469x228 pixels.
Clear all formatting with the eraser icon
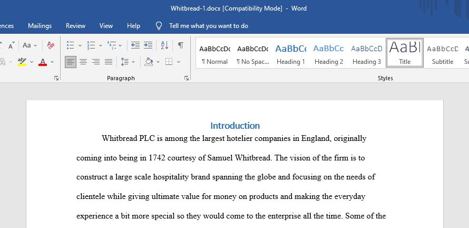tap(51, 45)
